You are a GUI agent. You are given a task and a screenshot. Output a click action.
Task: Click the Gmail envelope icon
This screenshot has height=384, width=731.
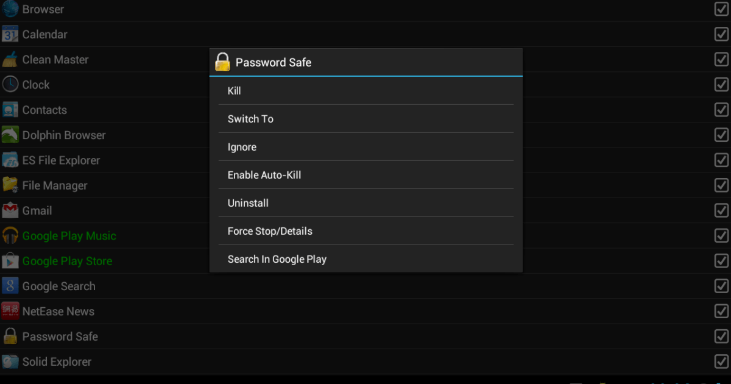10,210
